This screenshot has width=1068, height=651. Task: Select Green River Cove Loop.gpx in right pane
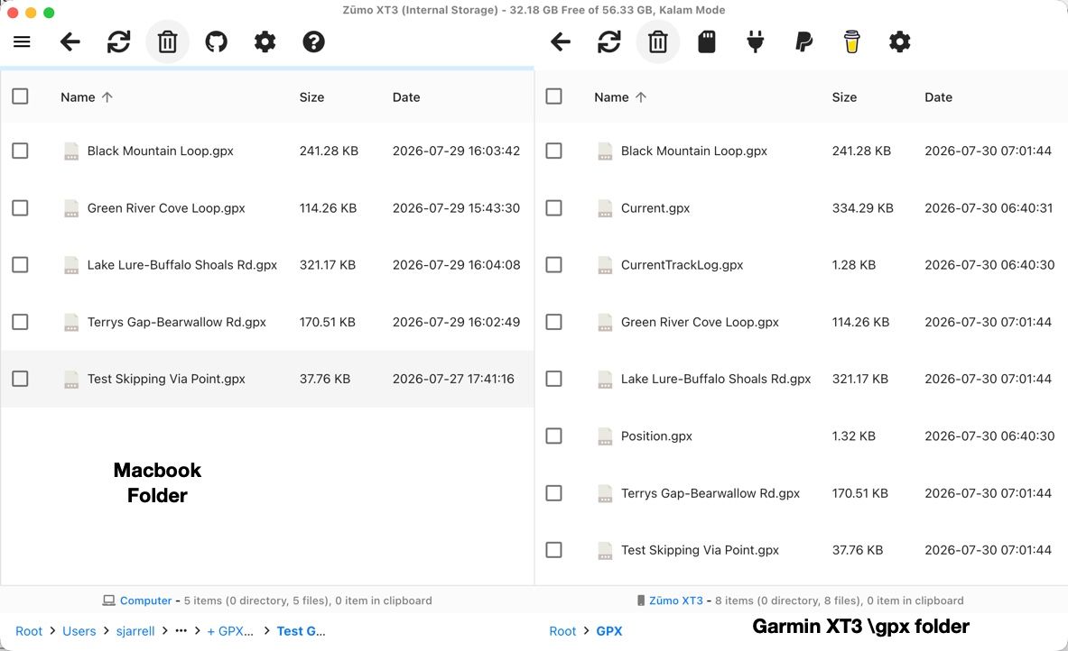pos(700,323)
